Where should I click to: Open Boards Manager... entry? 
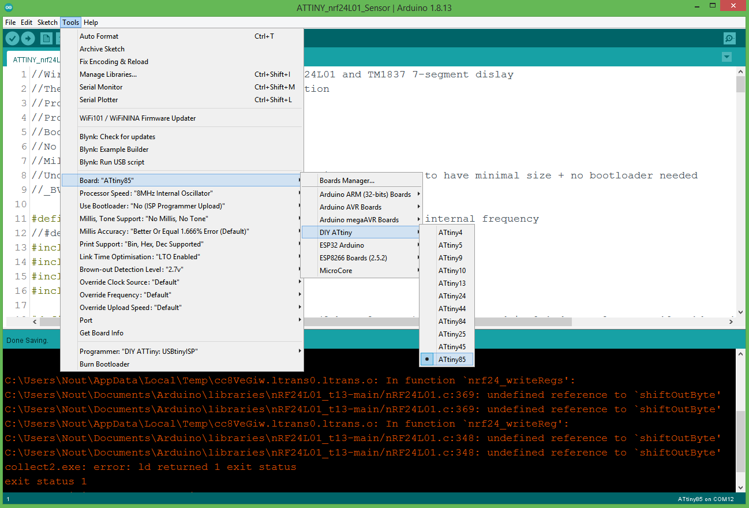tap(362, 181)
